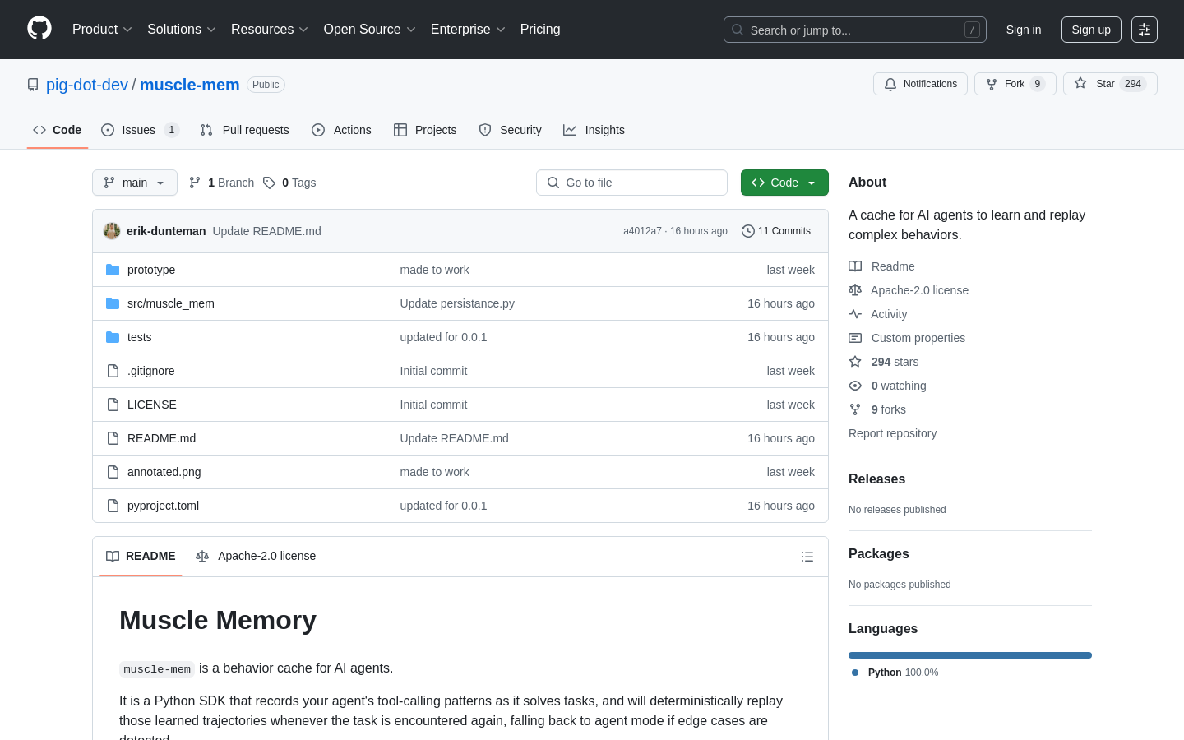Open the command palette icon in header
This screenshot has height=740, width=1184.
coord(1145,30)
